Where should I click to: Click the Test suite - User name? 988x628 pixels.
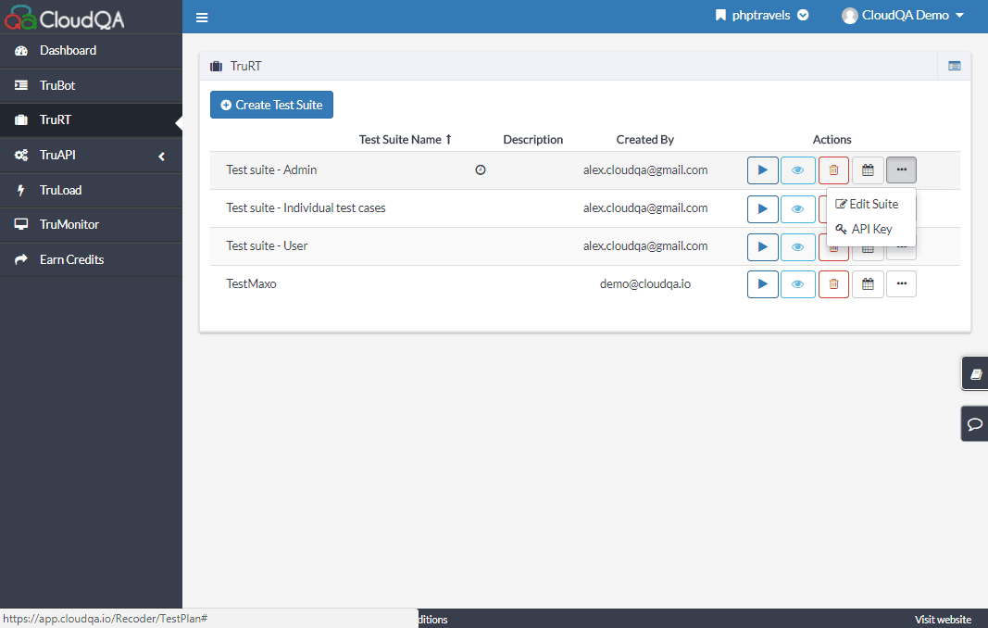point(267,245)
